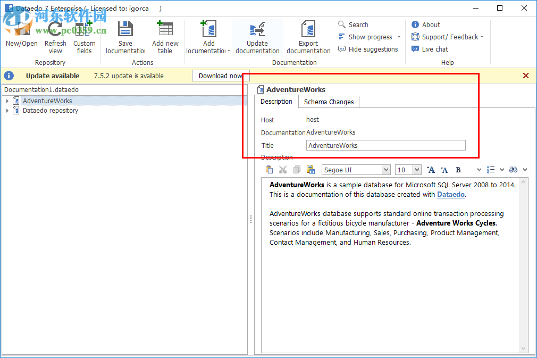Image resolution: width=537 pixels, height=358 pixels.
Task: Open Custom fields settings
Action: click(x=84, y=37)
